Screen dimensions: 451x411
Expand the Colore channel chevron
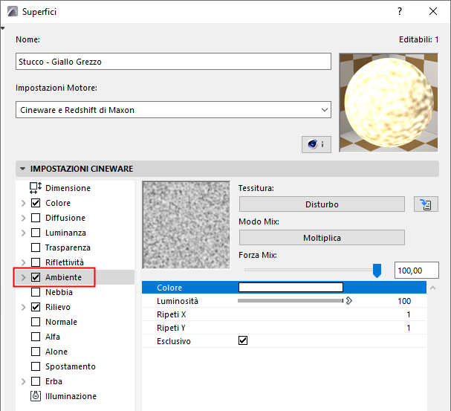[x=24, y=203]
